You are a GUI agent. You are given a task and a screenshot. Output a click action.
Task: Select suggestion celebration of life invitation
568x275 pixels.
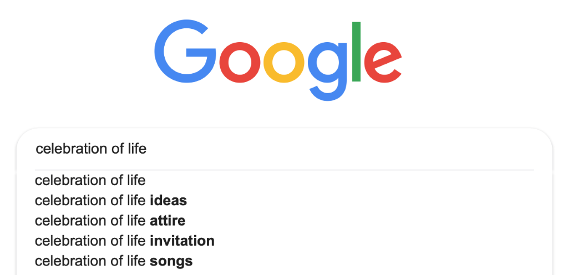(x=285, y=241)
